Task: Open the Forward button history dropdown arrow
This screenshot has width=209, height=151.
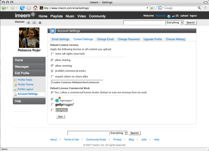Action: 16,8
